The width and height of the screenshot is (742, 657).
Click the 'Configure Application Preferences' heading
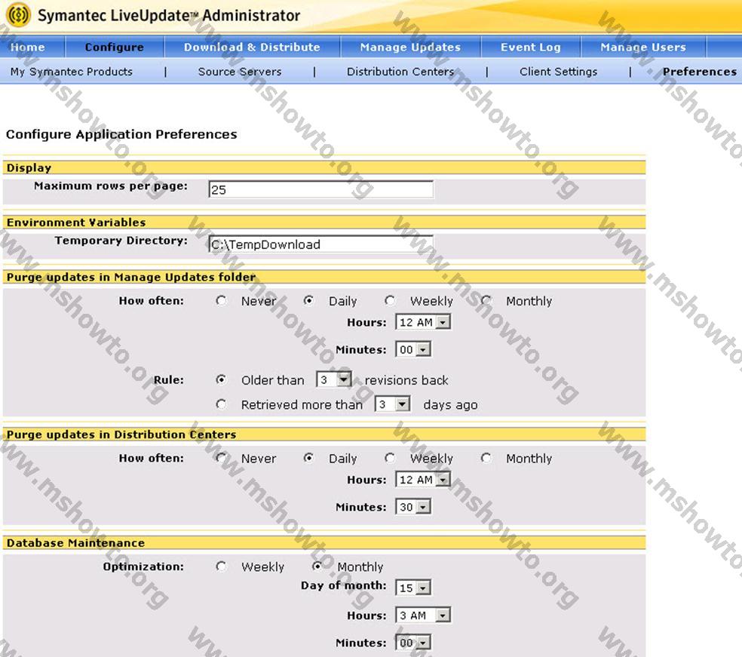[121, 134]
